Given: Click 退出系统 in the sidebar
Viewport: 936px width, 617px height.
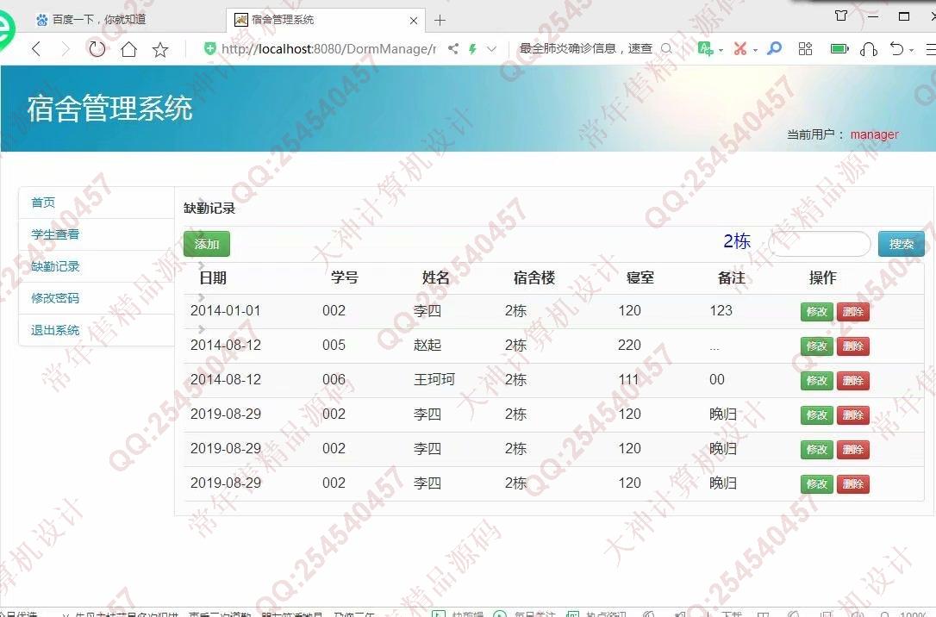Looking at the screenshot, I should click(x=55, y=330).
